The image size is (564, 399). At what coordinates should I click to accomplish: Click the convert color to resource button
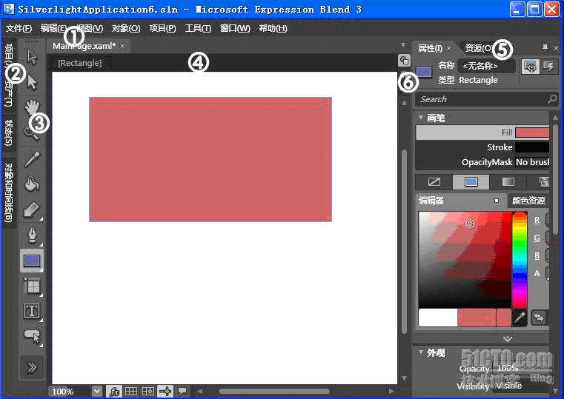click(x=539, y=318)
